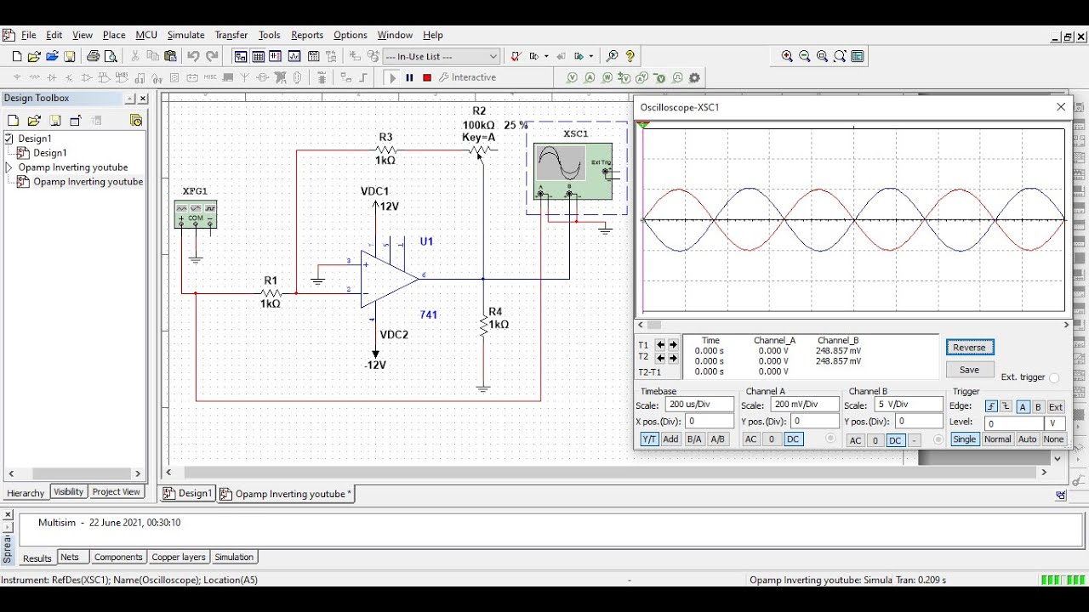Click the oscilloscope Save button

(969, 370)
